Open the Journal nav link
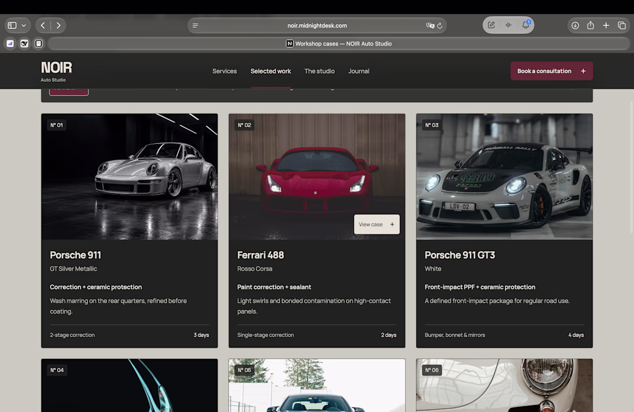 358,71
